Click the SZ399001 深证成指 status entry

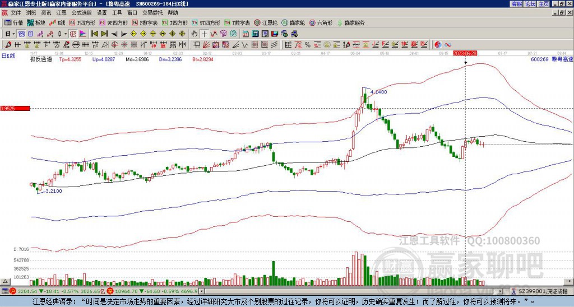[543, 291]
